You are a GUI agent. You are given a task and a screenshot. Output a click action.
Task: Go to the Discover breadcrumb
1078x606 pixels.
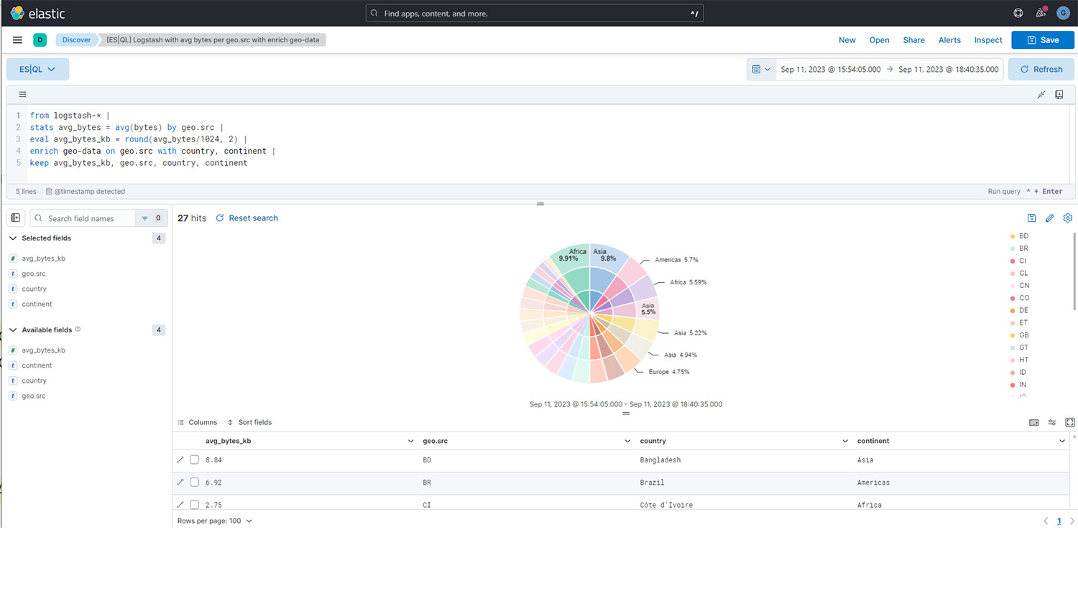click(76, 40)
